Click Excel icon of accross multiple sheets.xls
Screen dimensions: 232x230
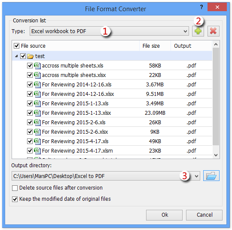point(37,66)
